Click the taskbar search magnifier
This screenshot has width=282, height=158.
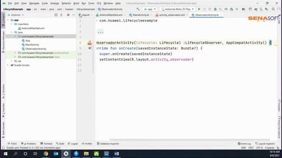tap(16, 154)
